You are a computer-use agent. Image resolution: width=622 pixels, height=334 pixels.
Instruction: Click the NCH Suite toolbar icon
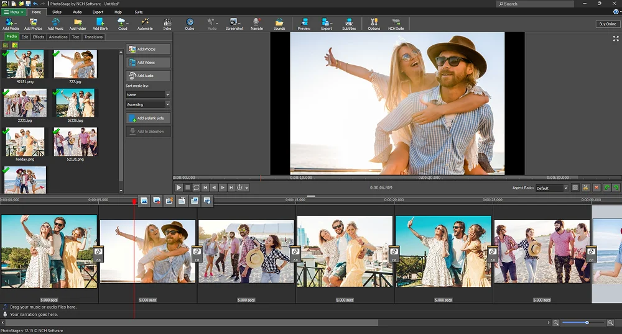[396, 24]
